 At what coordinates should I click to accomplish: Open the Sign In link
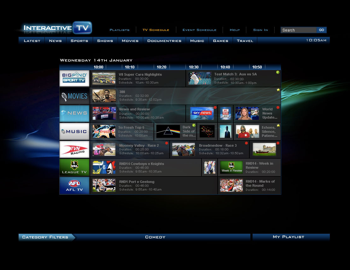coord(260,30)
